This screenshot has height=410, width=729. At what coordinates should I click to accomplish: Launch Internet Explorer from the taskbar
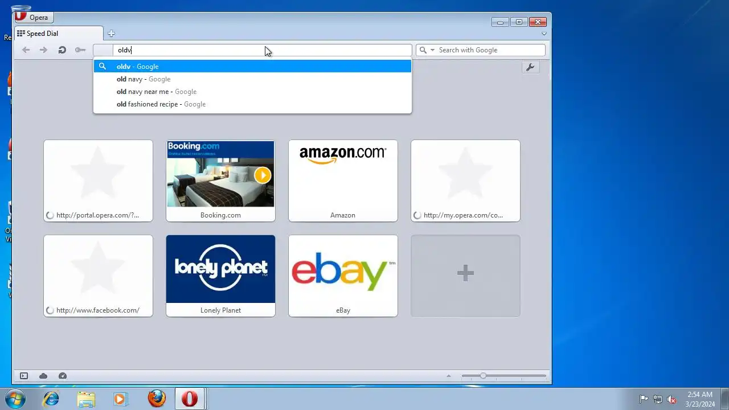[51, 399]
